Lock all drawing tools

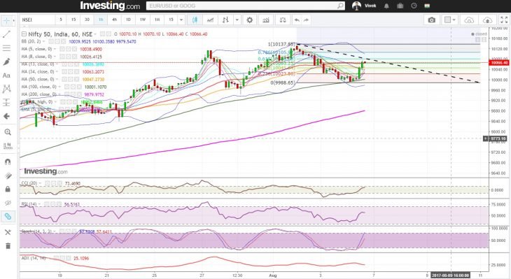click(x=7, y=189)
